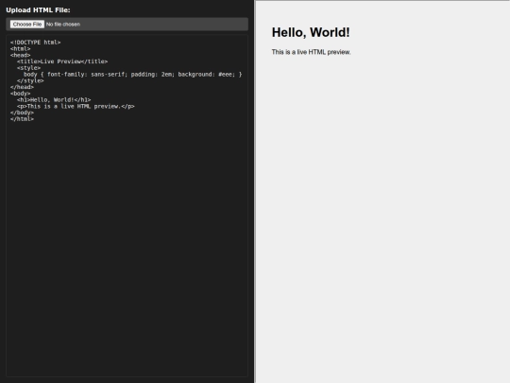510x383 pixels.
Task: Click the closing </style> tag line
Action: (30, 80)
